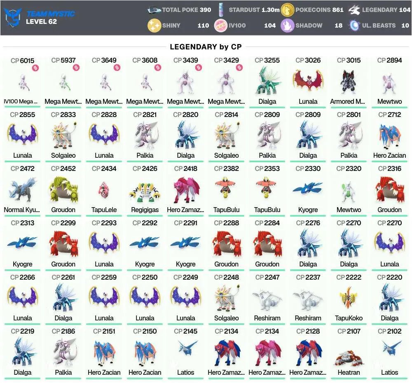Select the TapuBulu sprite with CP 2382
Screen dimensions: 412x383
(x=226, y=188)
